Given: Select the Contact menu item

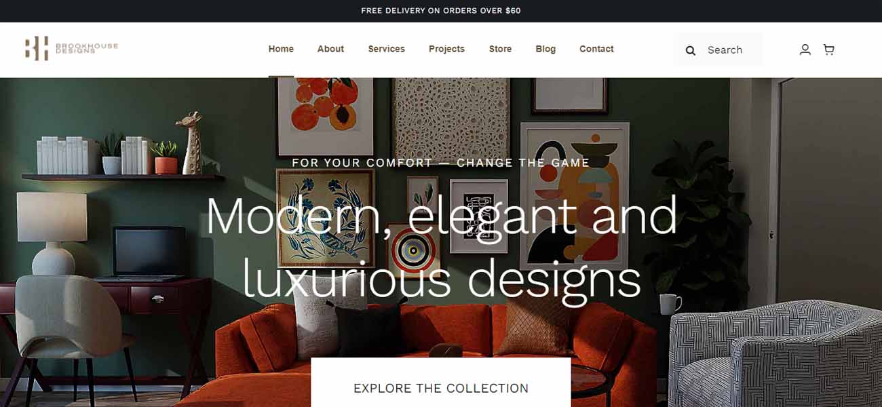Looking at the screenshot, I should pyautogui.click(x=596, y=49).
